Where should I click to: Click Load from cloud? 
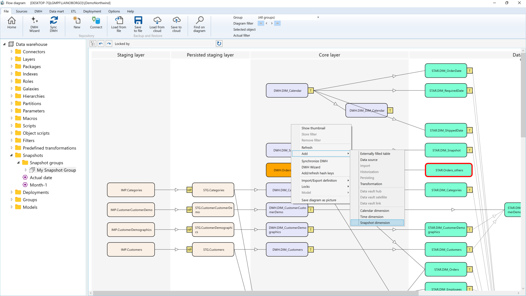tap(157, 25)
